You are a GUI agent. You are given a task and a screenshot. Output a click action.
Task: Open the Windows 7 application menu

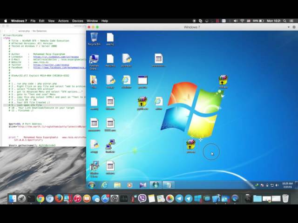(19, 21)
